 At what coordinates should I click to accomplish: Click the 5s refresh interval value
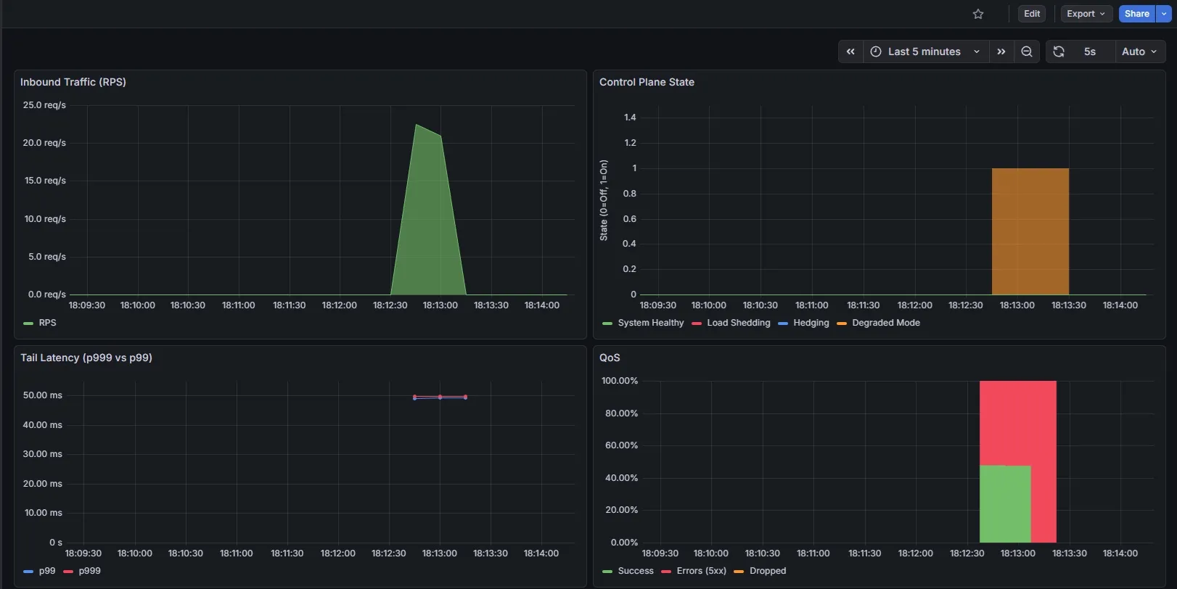click(1089, 52)
